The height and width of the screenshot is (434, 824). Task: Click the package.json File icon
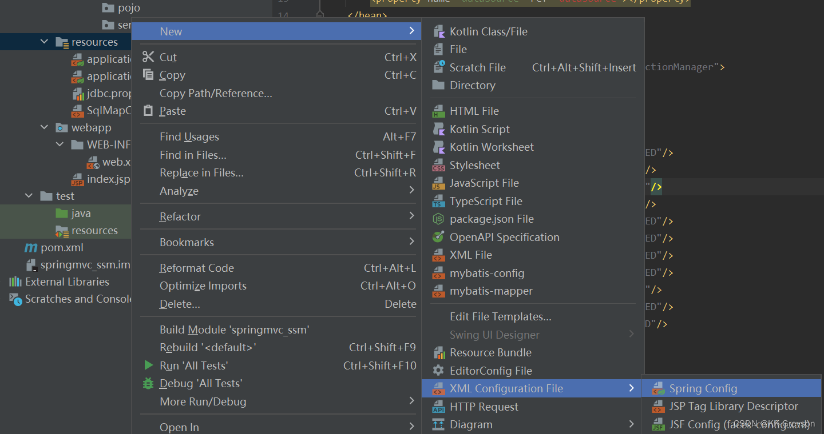(438, 219)
